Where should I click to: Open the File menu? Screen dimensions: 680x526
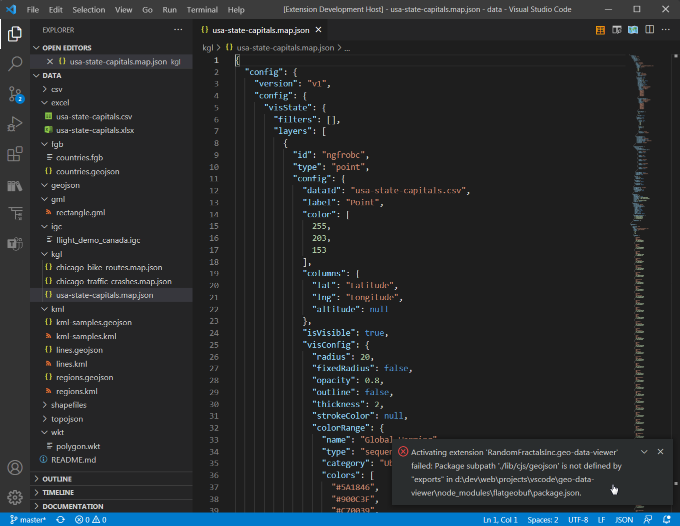click(x=33, y=9)
